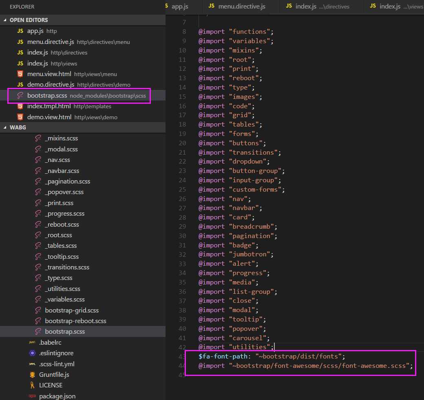
Task: Place cursor on @import "custom-forms" line
Action: point(241,190)
